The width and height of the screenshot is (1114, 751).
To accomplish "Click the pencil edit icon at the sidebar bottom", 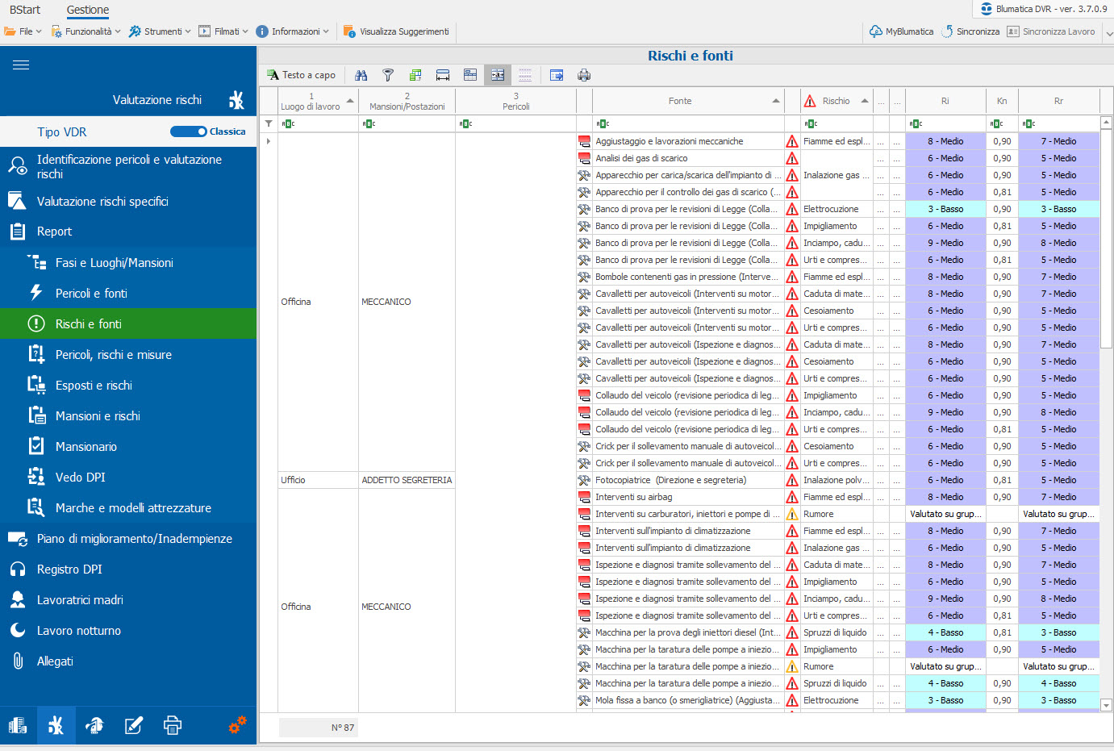I will (x=133, y=725).
